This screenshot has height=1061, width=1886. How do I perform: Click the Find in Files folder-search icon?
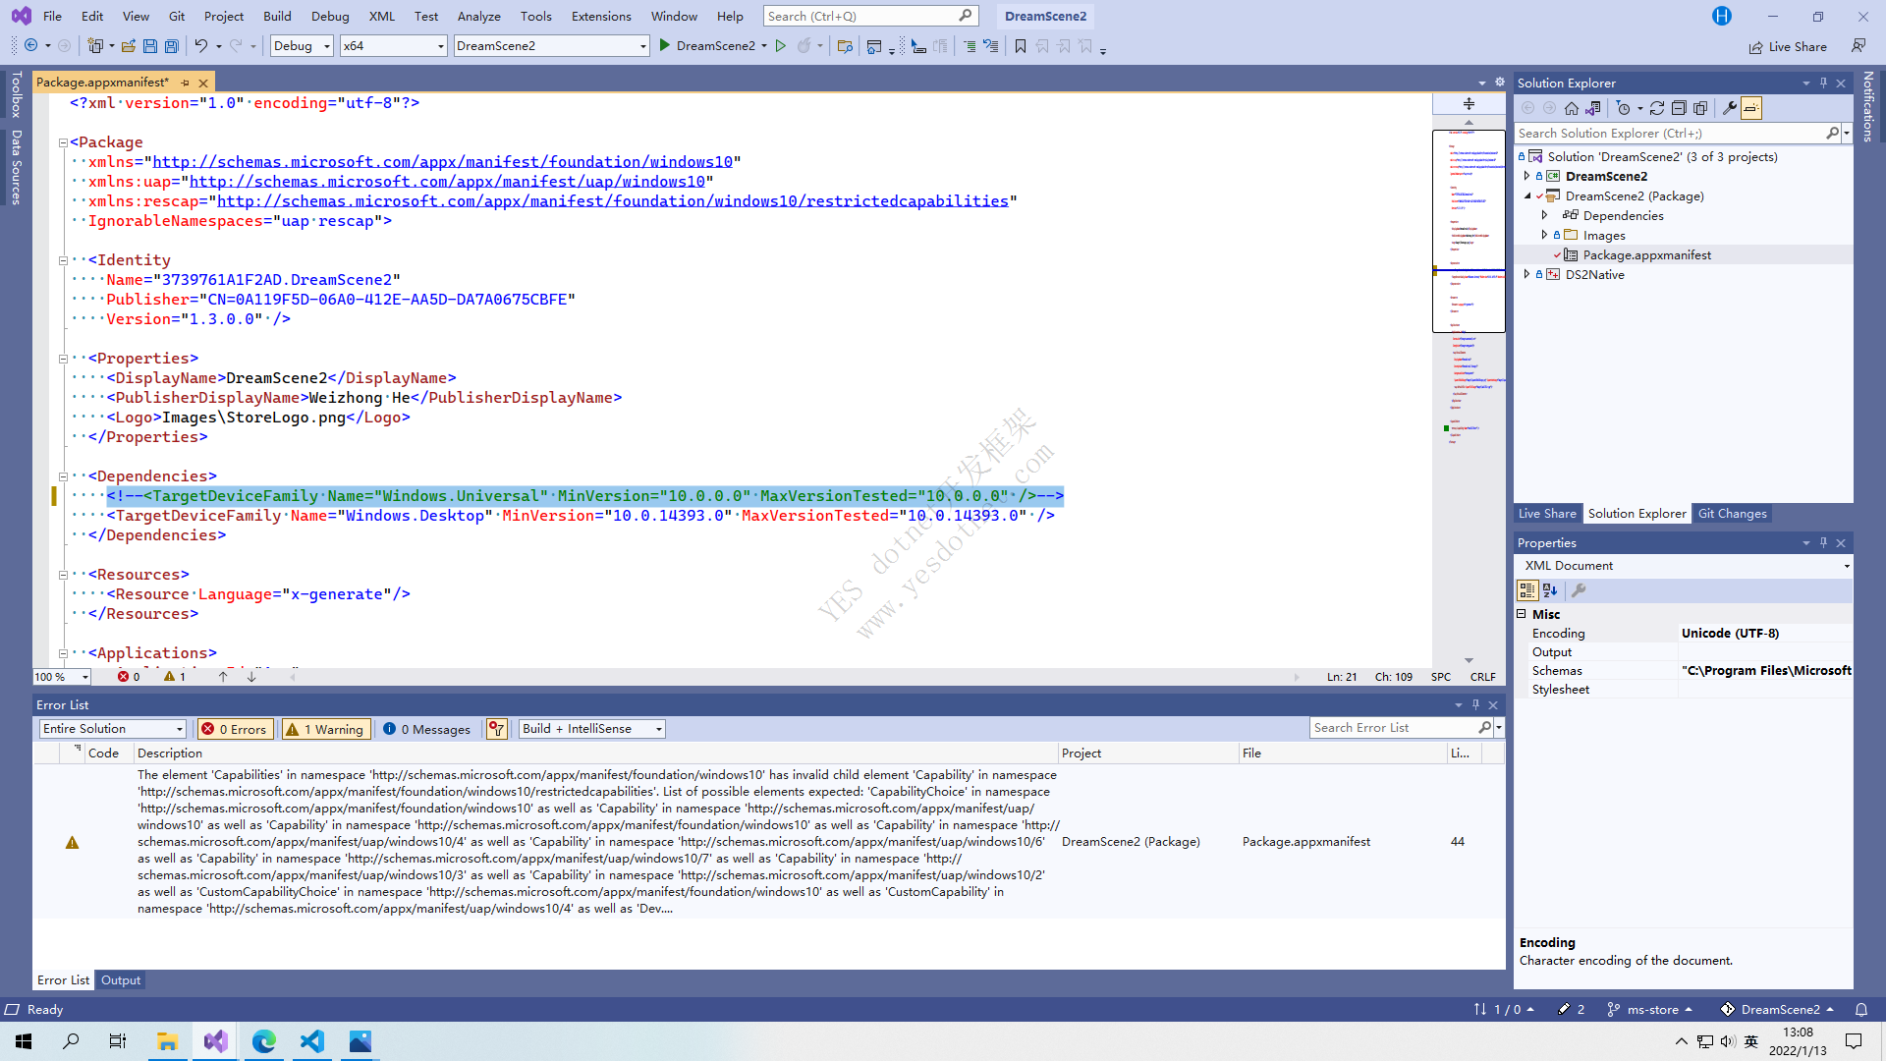coord(845,46)
